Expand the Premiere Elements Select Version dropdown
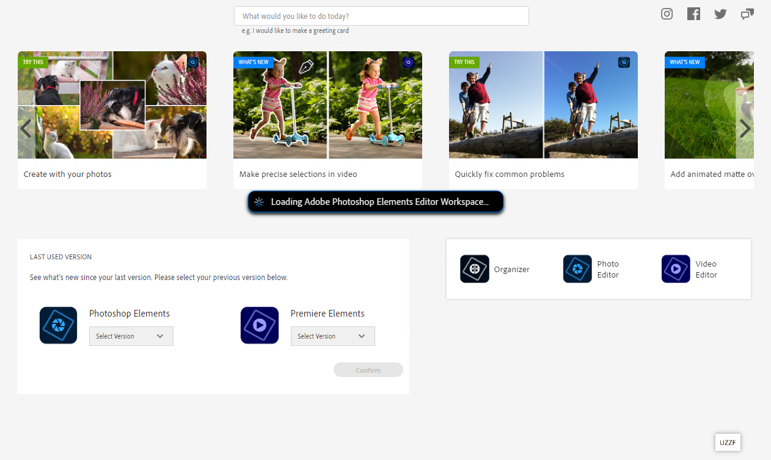The height and width of the screenshot is (460, 771). tap(332, 336)
